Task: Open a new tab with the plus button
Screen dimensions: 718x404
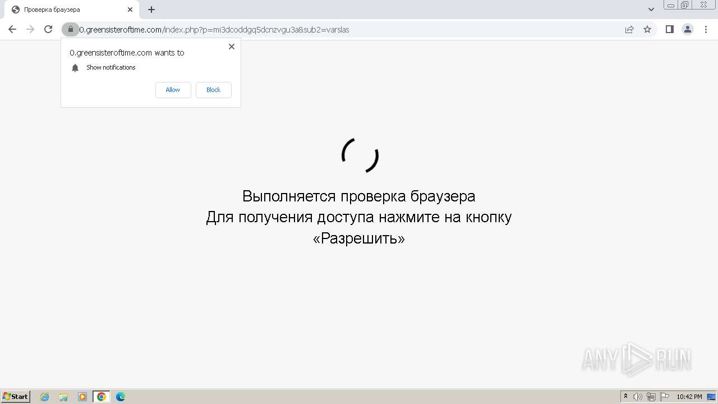Action: (x=151, y=10)
